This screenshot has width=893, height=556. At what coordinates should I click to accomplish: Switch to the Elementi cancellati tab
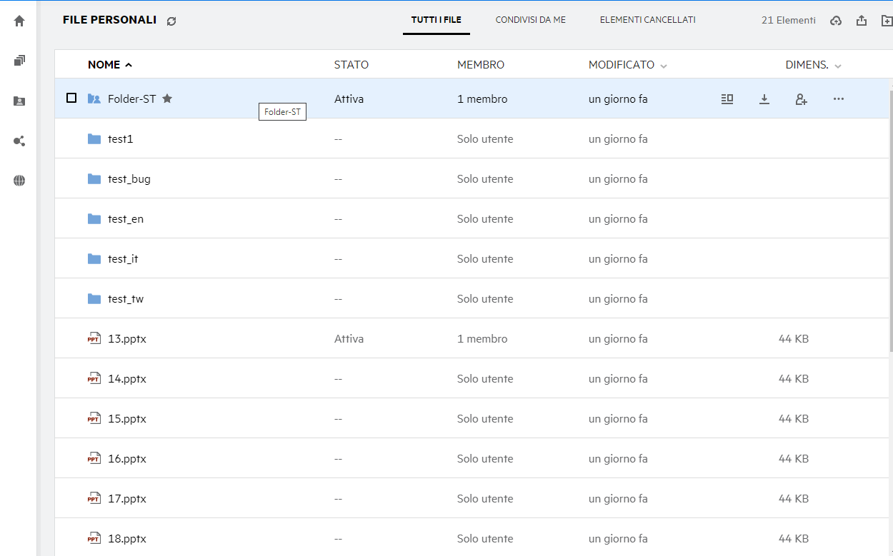[x=647, y=20]
